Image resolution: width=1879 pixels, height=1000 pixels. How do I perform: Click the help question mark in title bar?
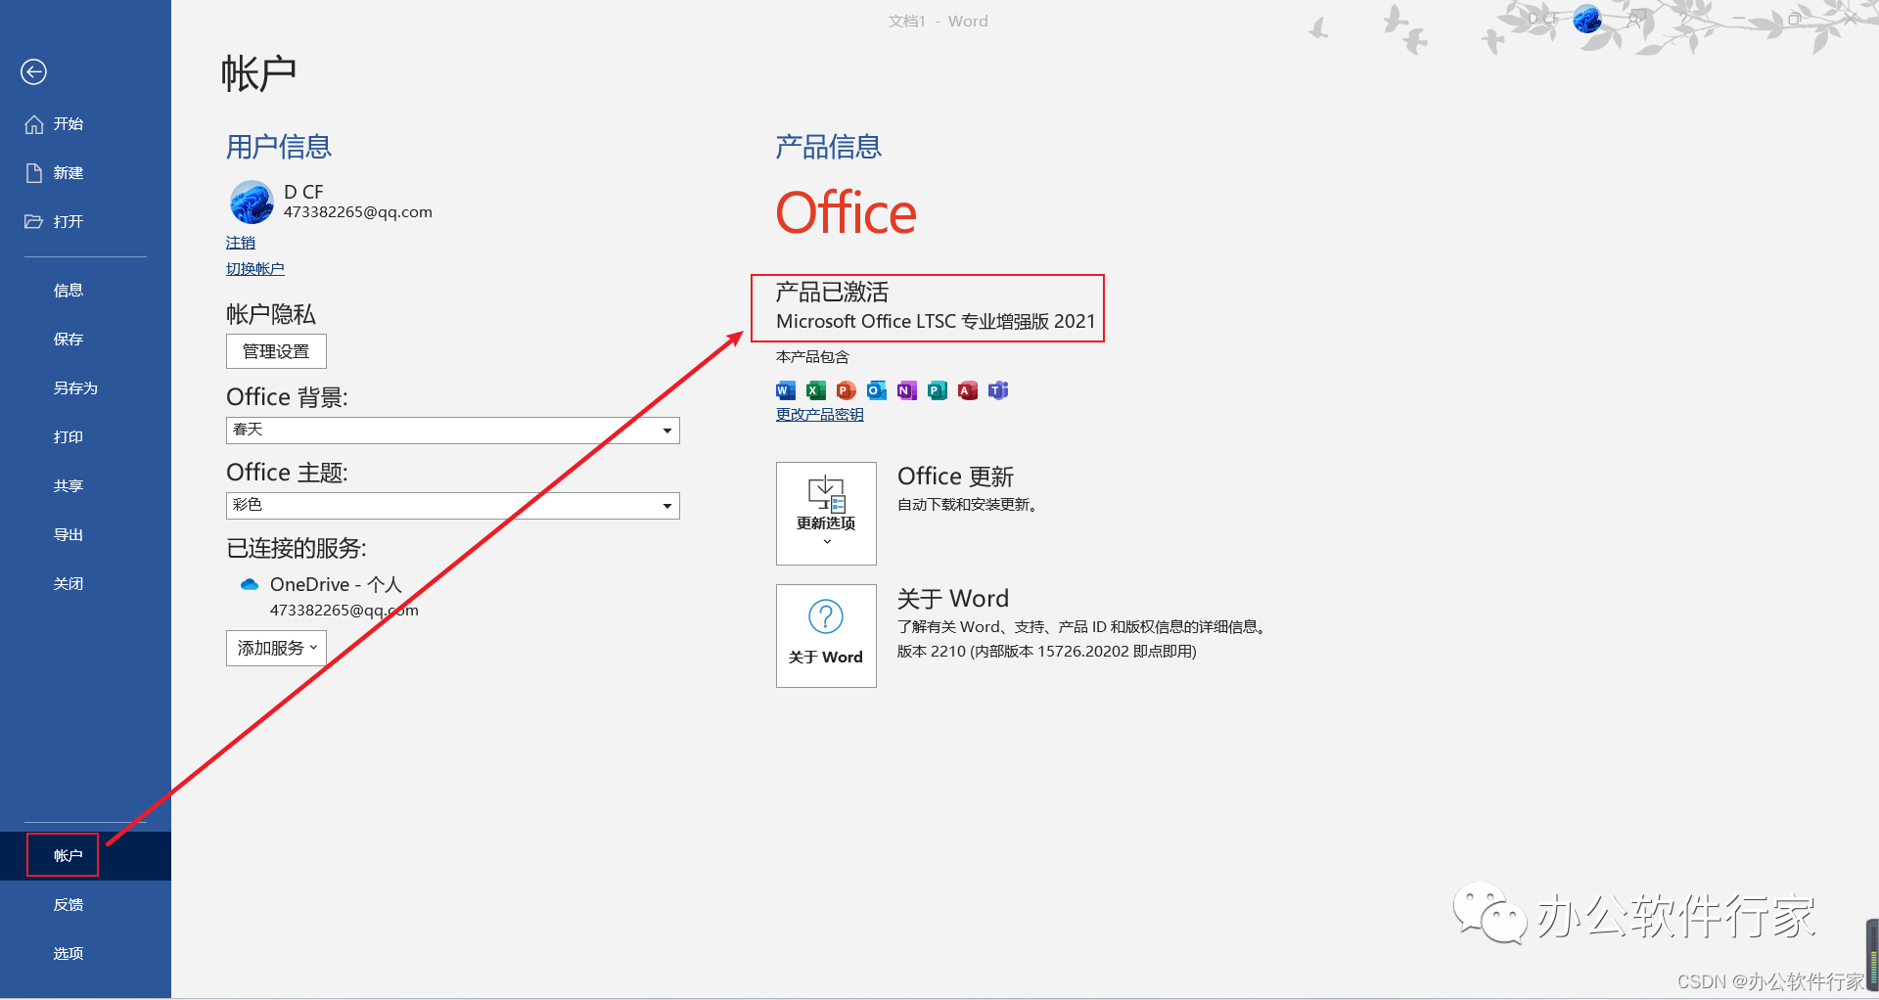[x=1684, y=19]
